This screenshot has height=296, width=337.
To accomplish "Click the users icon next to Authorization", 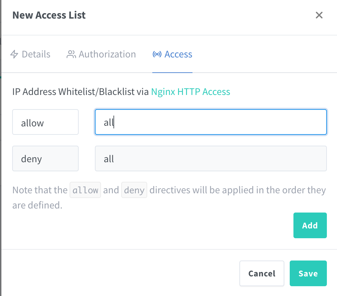I will click(x=71, y=54).
